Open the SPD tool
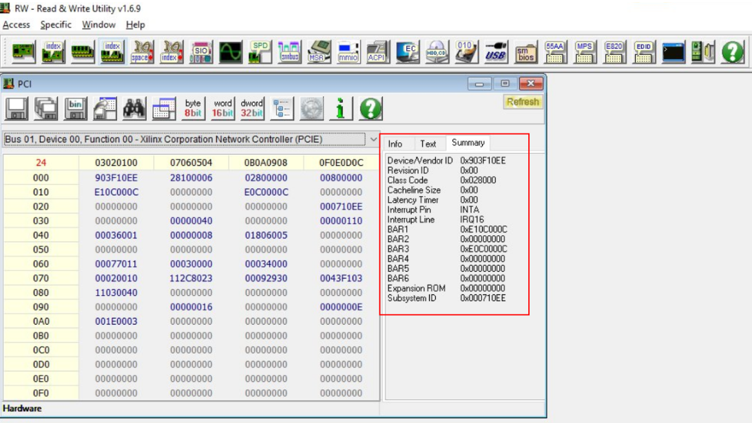752x423 pixels. tap(260, 52)
